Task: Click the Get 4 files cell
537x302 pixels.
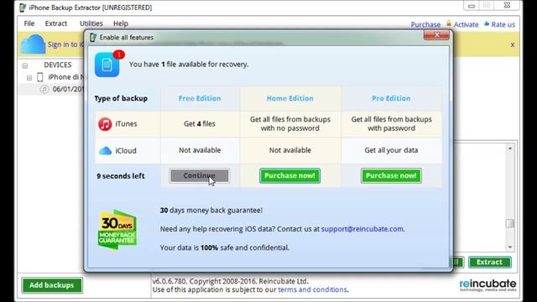Action: point(200,124)
